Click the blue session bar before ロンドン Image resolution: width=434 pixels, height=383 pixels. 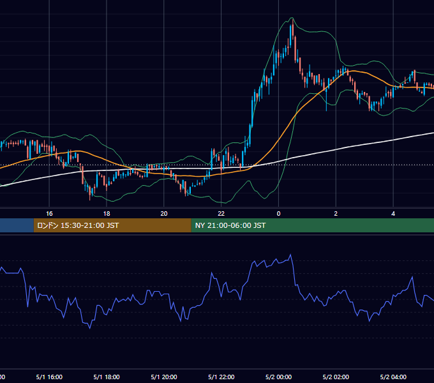[17, 225]
